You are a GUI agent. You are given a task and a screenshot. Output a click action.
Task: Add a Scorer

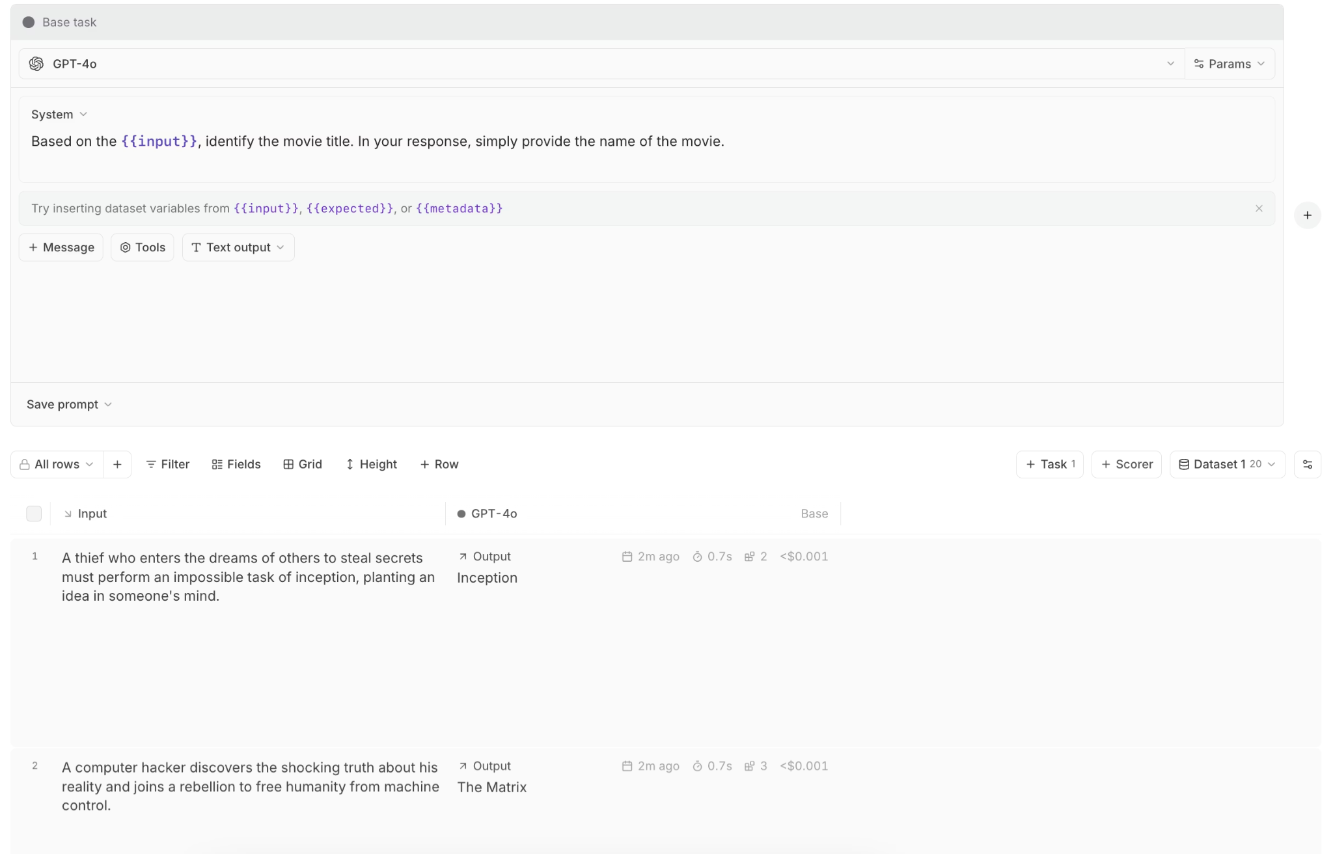(1126, 464)
